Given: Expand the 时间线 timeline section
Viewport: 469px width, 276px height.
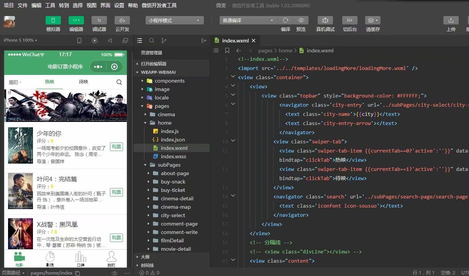Looking at the screenshot, I should pyautogui.click(x=171, y=265).
